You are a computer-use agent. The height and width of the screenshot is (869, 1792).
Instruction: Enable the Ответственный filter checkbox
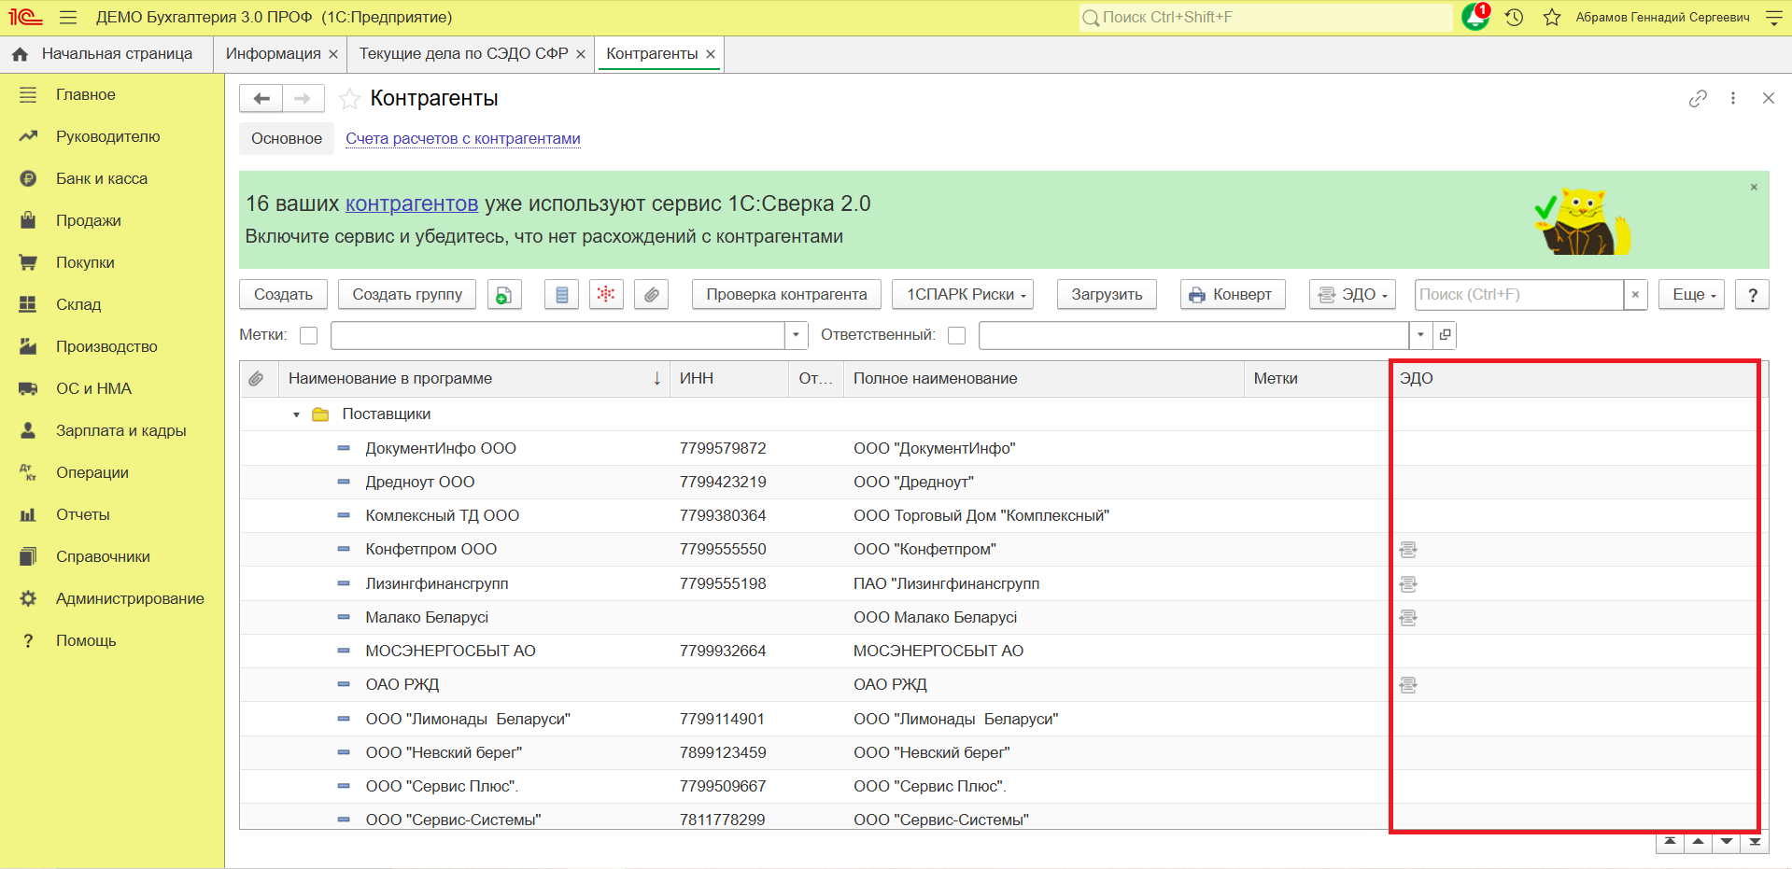956,335
